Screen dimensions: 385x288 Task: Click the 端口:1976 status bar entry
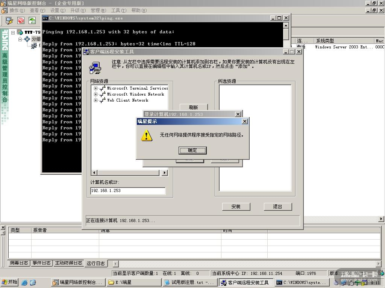(306, 273)
